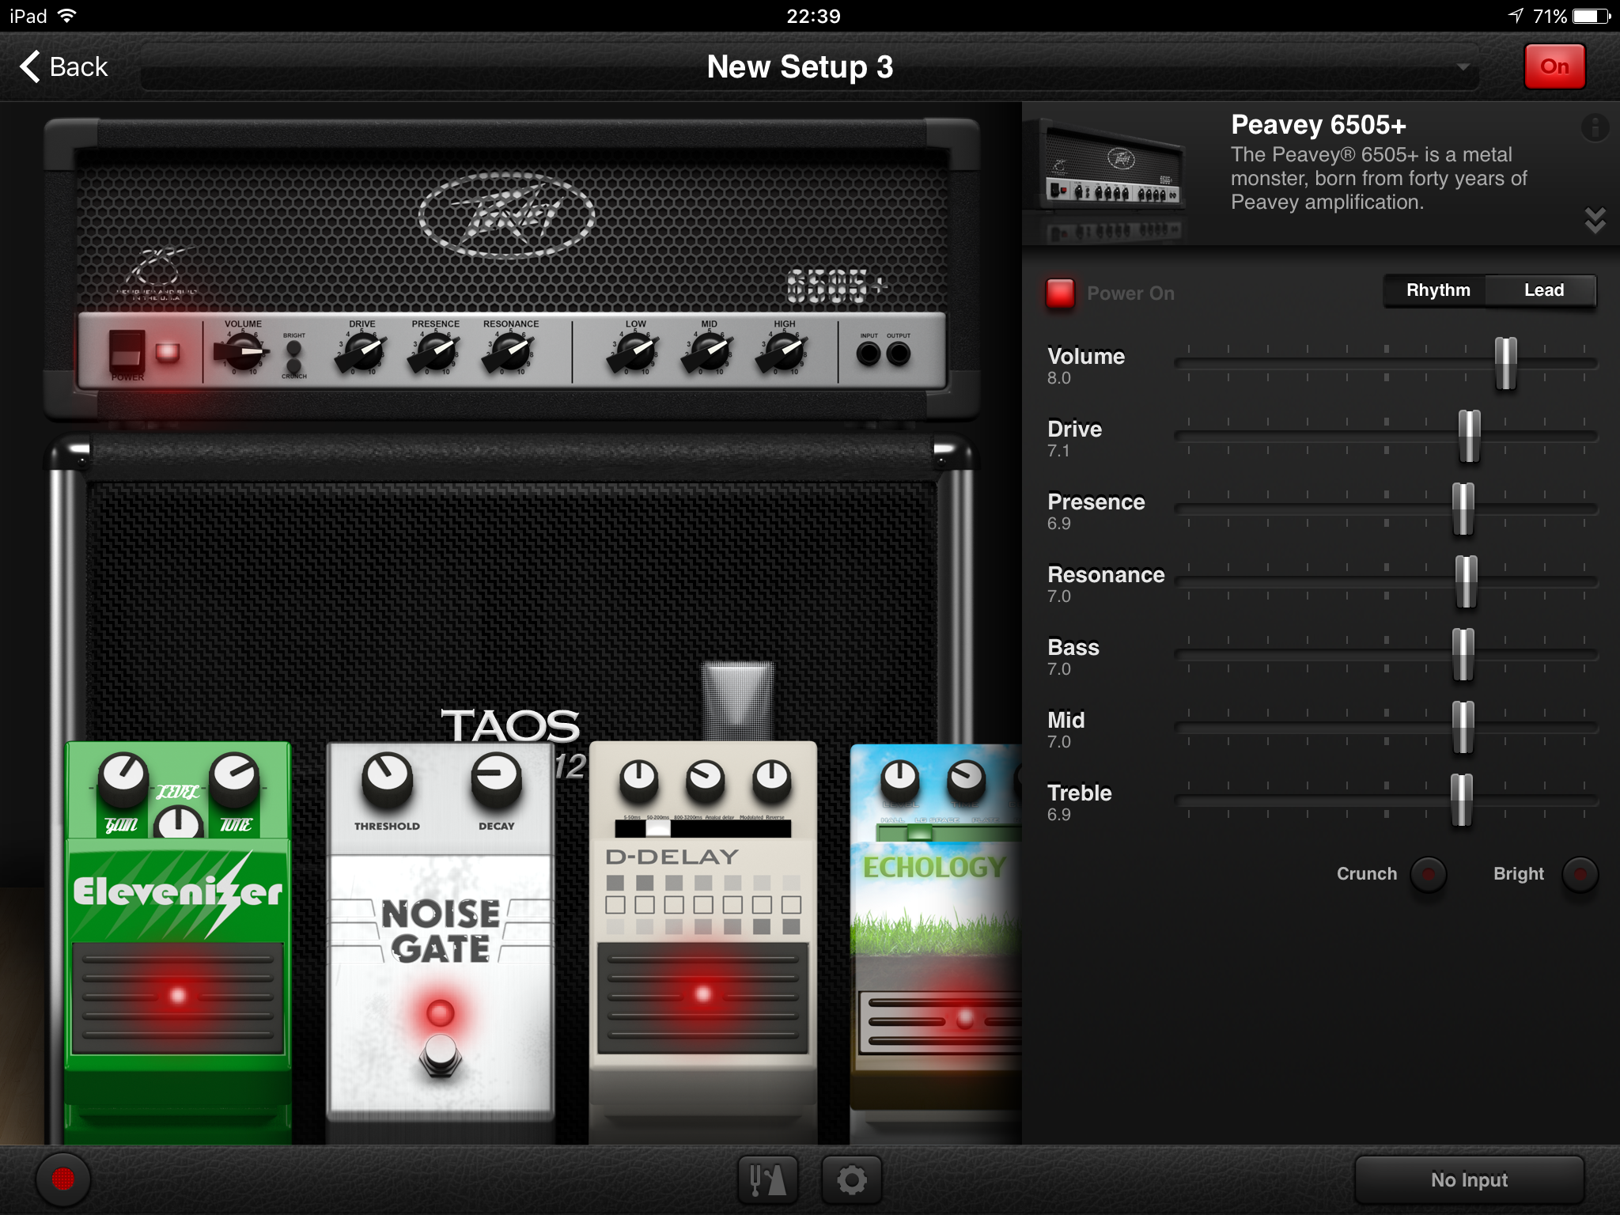The height and width of the screenshot is (1215, 1620).
Task: Click the Presence slider handle
Action: [x=1463, y=509]
